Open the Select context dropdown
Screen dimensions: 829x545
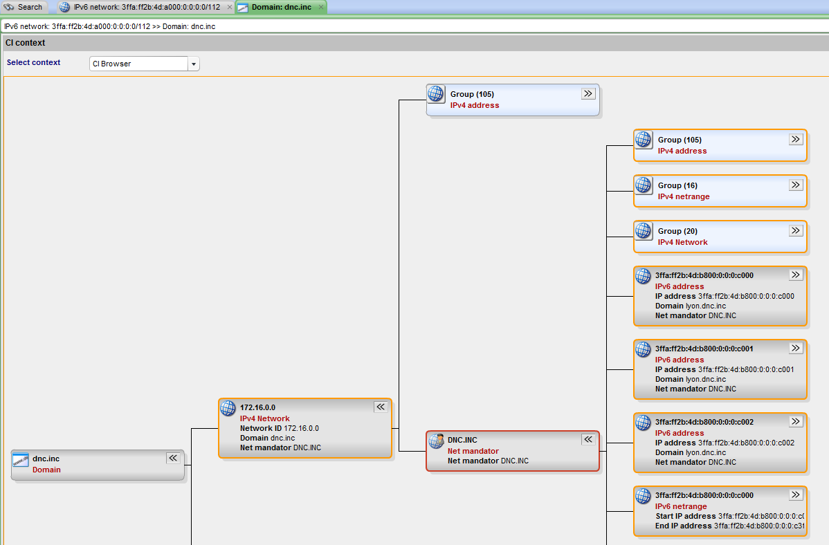(194, 64)
